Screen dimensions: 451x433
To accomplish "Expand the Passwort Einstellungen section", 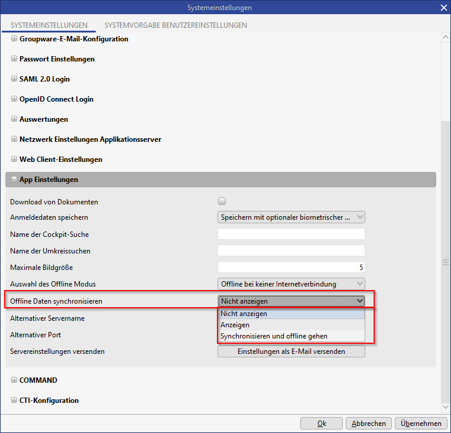I will tap(14, 59).
